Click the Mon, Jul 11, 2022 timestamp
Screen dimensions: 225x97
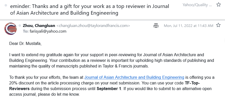[189, 26]
